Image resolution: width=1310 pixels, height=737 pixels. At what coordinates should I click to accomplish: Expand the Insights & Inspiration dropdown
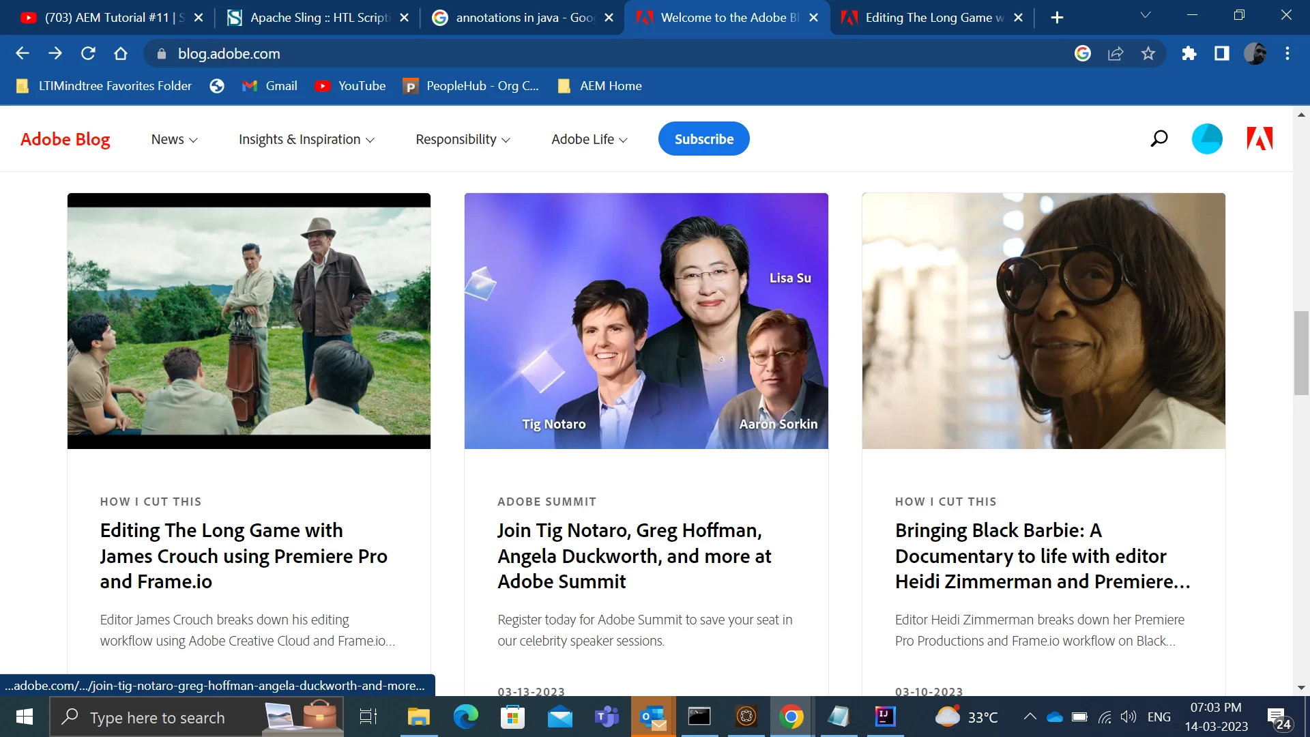click(306, 139)
